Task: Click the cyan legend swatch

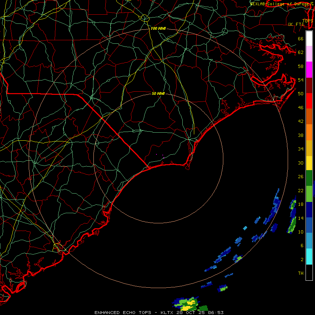Action: click(x=309, y=257)
